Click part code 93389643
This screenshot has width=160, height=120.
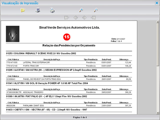coord(11,79)
